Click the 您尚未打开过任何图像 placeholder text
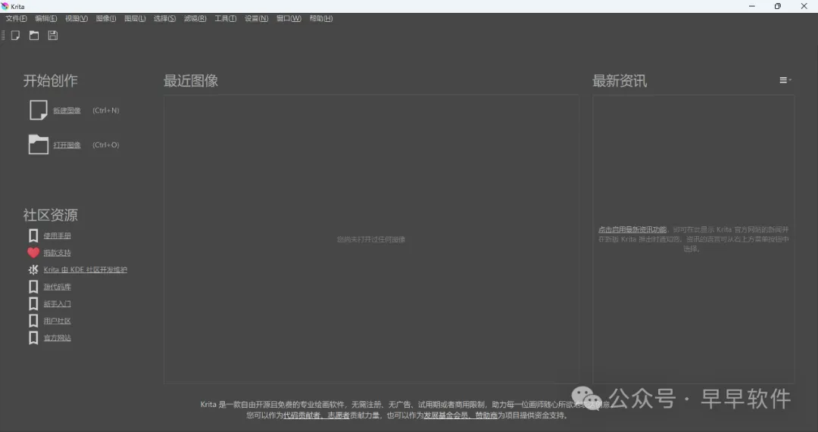The height and width of the screenshot is (432, 818). click(371, 239)
